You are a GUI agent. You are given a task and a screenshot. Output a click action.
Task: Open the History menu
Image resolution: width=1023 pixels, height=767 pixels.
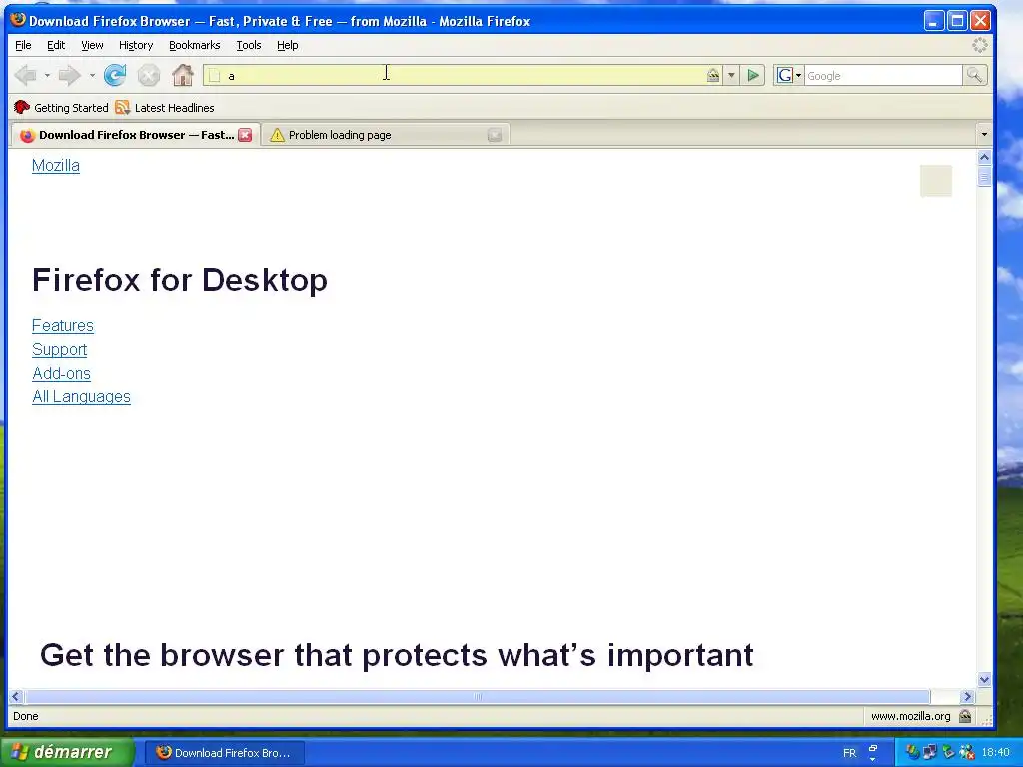(136, 45)
